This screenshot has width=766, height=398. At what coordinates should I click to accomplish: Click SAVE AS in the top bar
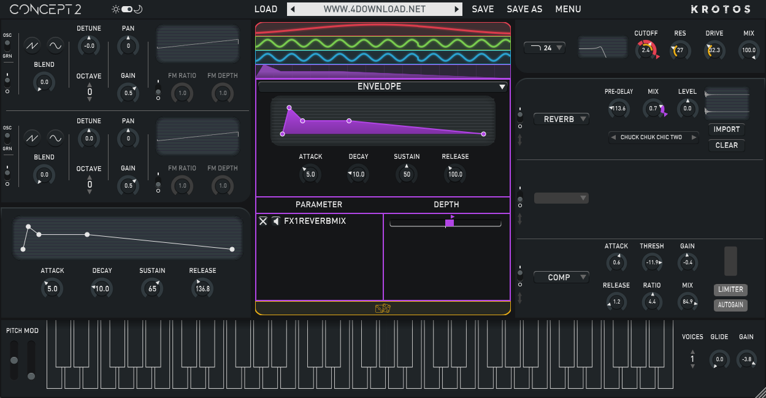[x=524, y=9]
